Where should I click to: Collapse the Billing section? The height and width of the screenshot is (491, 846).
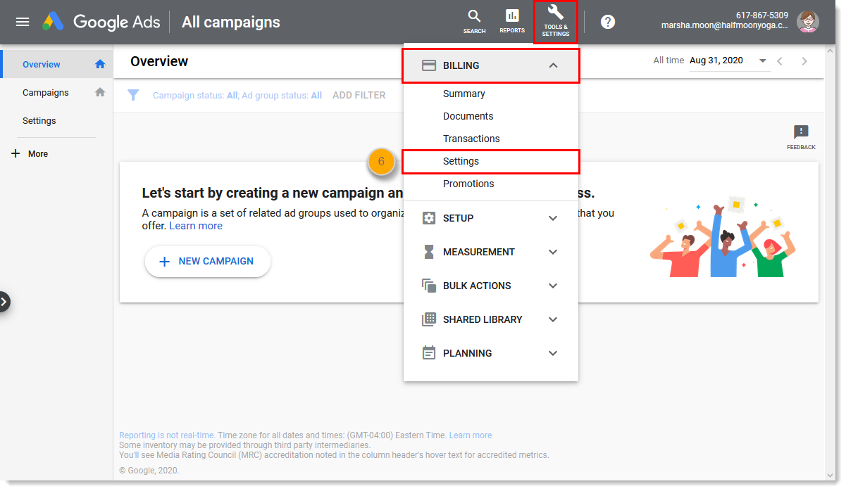tap(553, 65)
